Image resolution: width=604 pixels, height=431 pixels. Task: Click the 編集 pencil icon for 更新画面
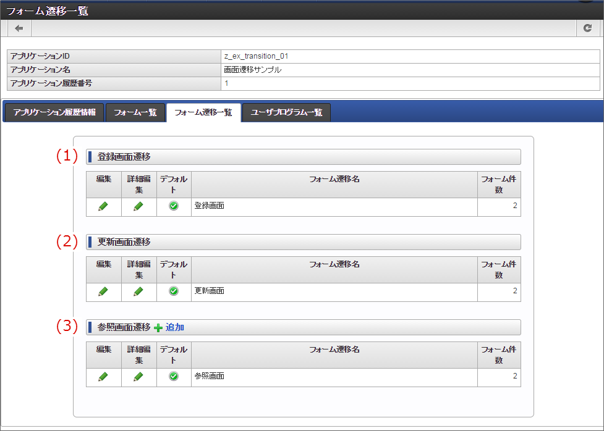tap(103, 291)
